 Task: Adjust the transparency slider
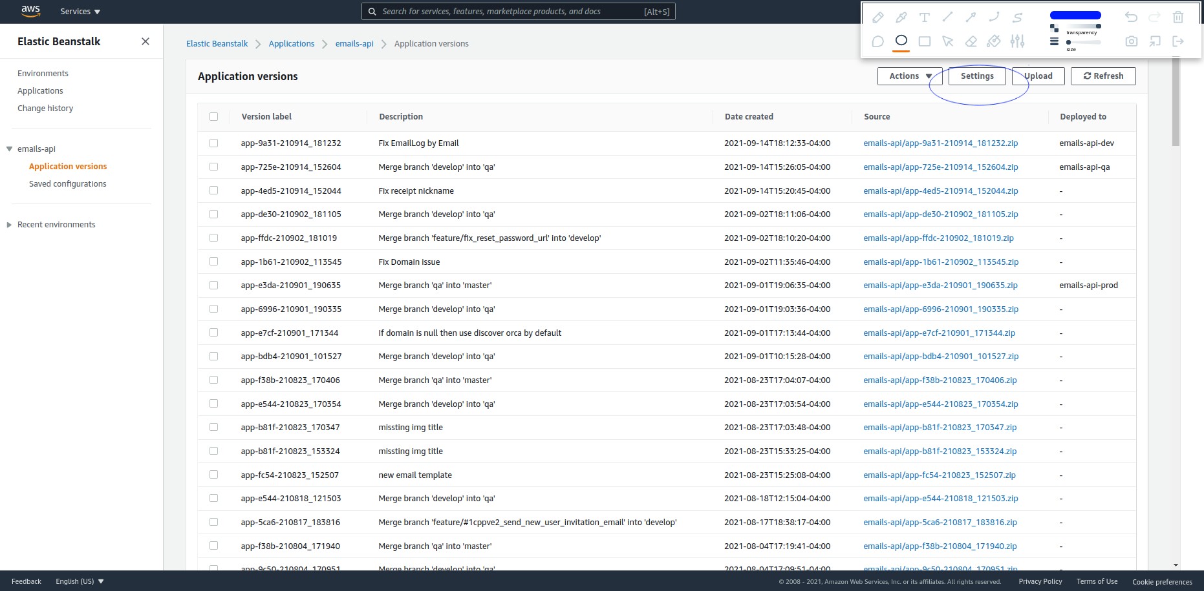1083,26
